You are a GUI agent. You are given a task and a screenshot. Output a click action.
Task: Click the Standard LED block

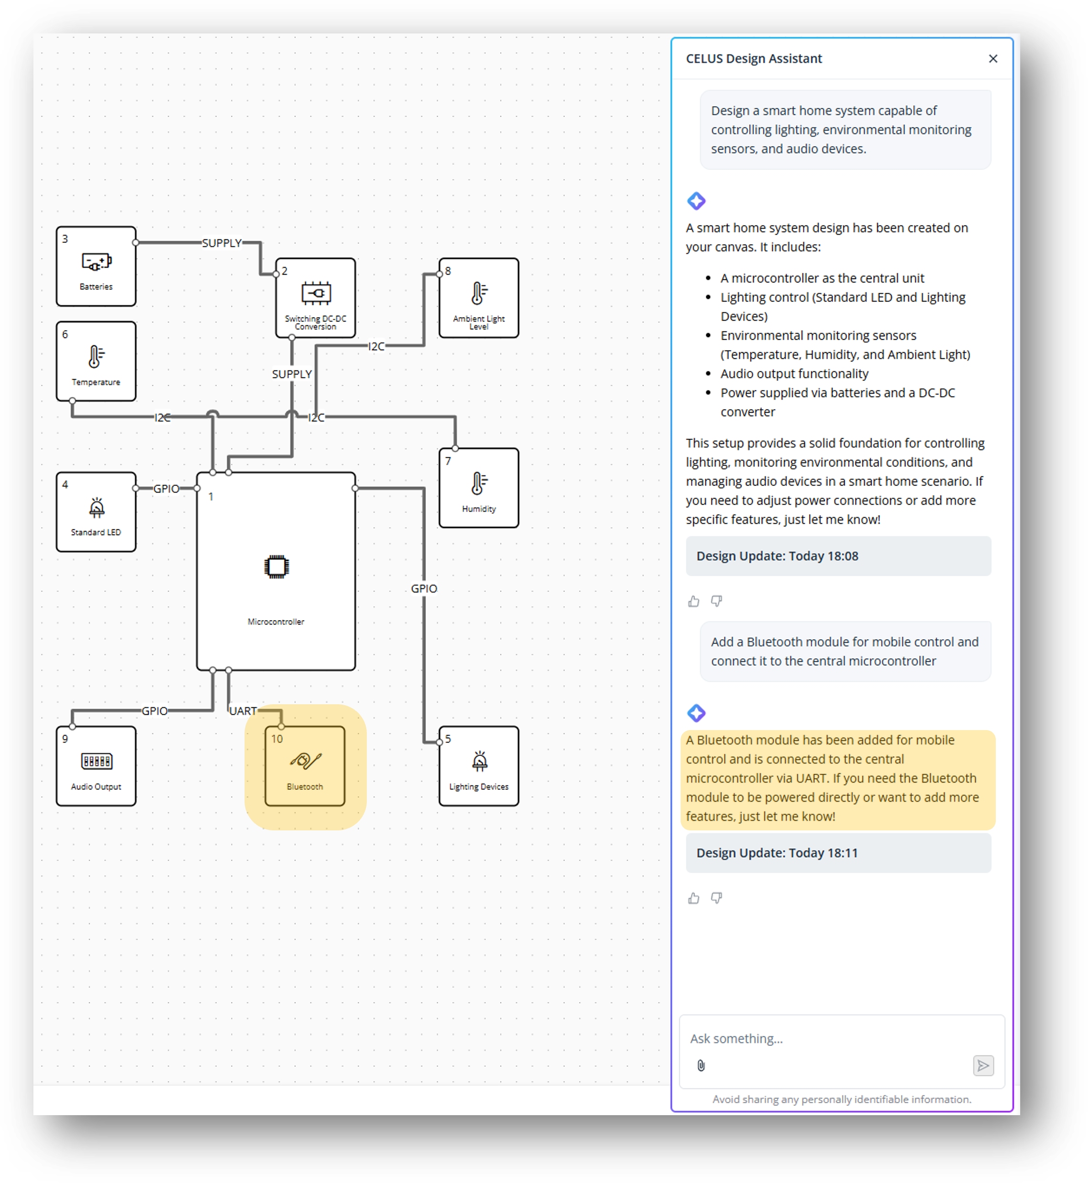point(96,512)
